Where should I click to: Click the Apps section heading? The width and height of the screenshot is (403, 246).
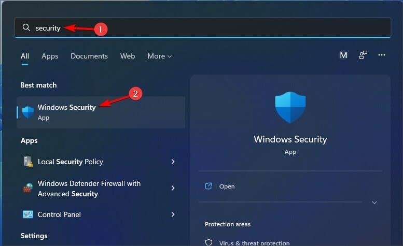coord(29,140)
